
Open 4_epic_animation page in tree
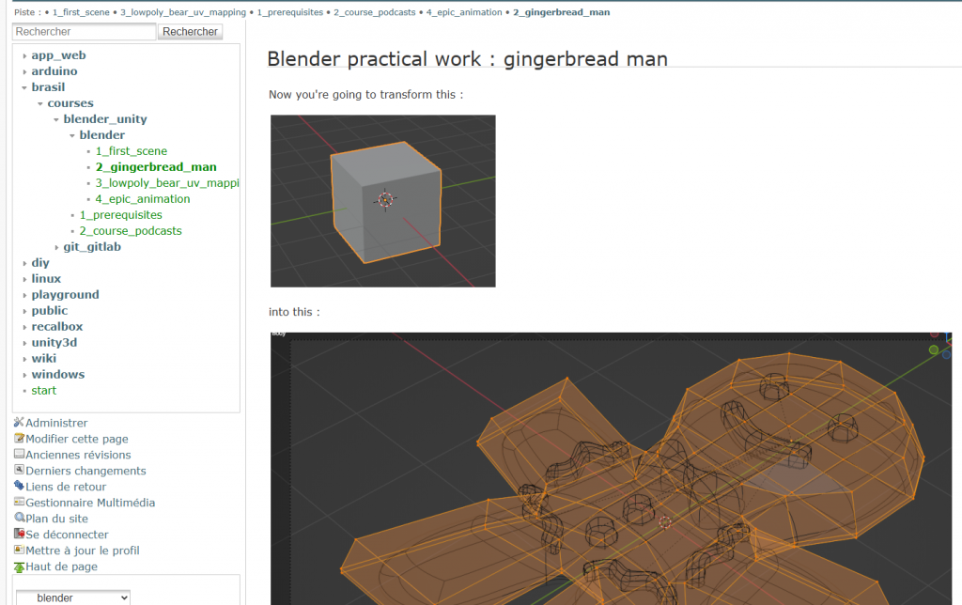pyautogui.click(x=143, y=199)
